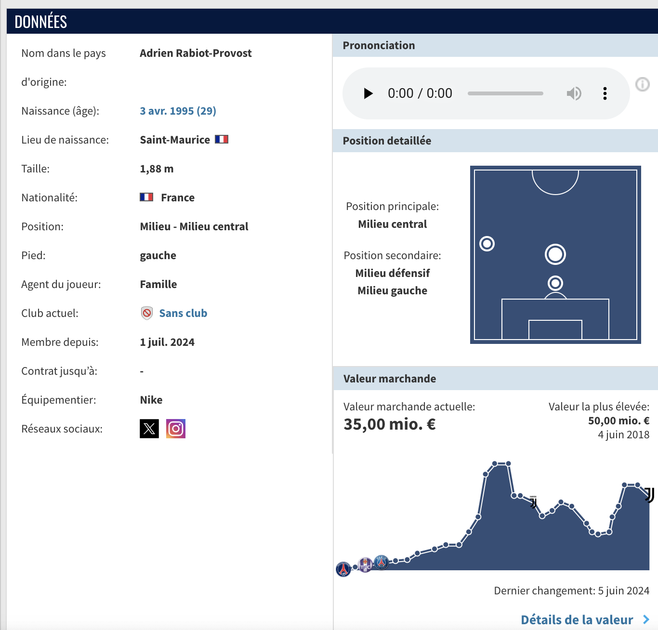Click the French flag beside Saint-Maurice
658x630 pixels.
(x=222, y=140)
